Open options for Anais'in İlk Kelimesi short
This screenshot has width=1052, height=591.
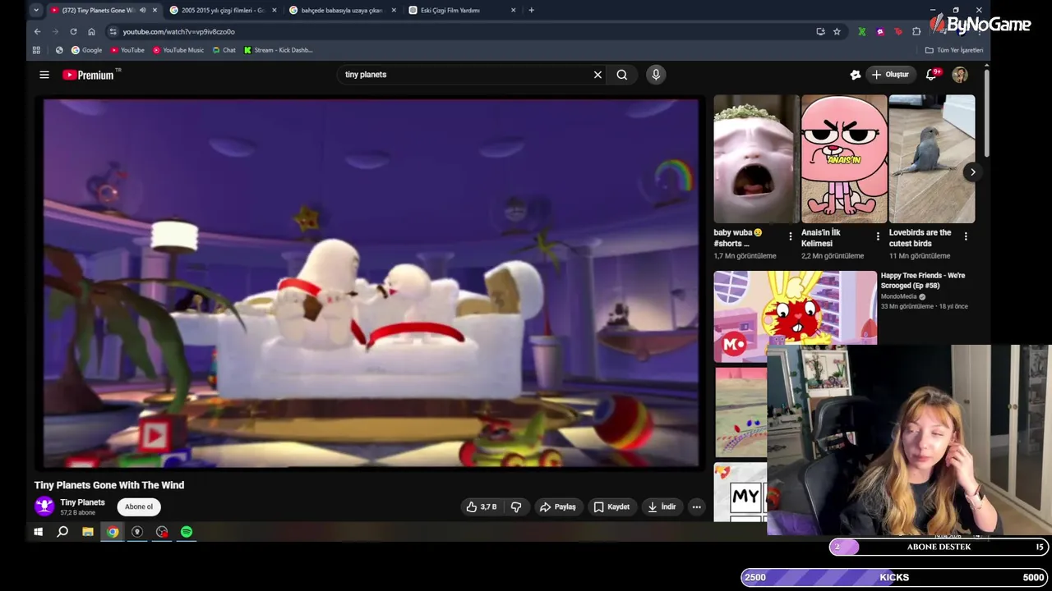click(878, 236)
